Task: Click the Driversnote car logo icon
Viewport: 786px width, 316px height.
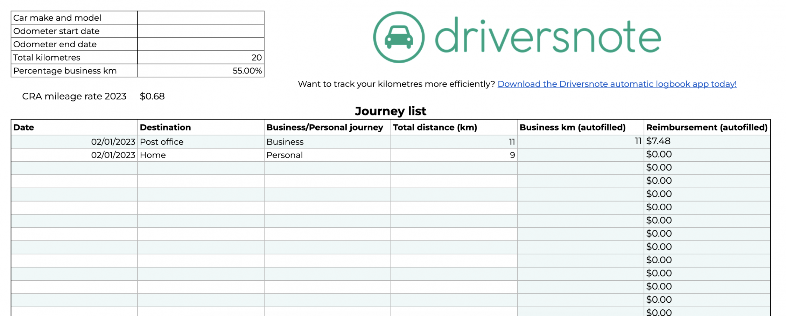Action: click(x=399, y=37)
